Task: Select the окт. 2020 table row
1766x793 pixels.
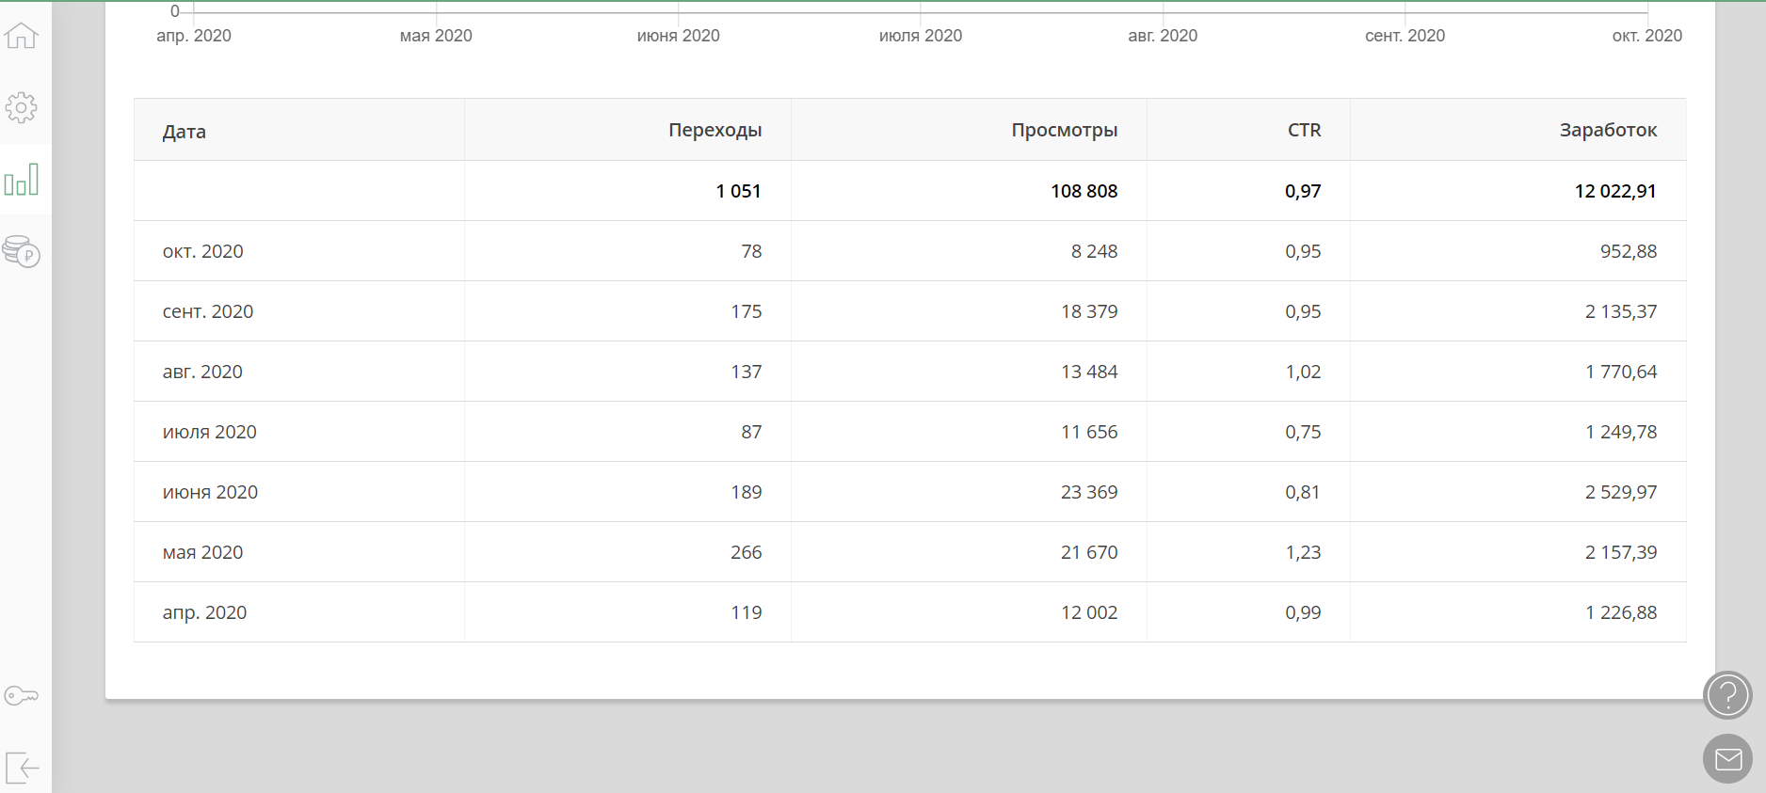Action: pos(202,251)
